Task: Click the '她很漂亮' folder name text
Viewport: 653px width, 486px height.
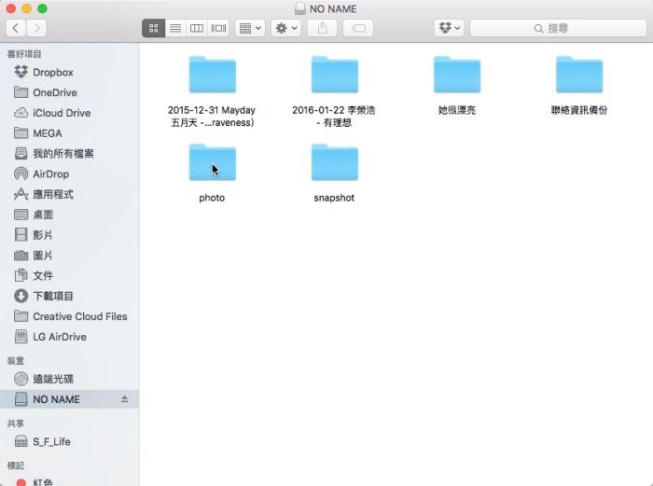Action: 457,110
